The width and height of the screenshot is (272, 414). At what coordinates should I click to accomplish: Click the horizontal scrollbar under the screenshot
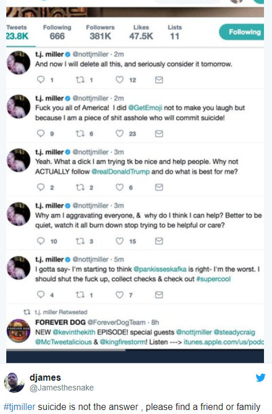point(66,350)
